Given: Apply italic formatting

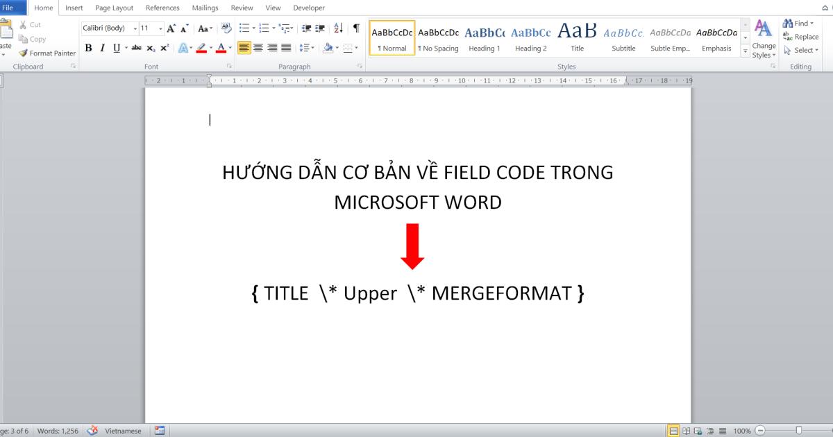Looking at the screenshot, I should tap(103, 48).
